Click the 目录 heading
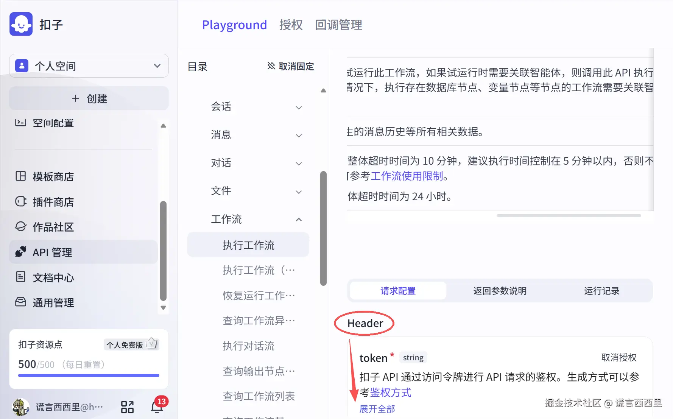Image resolution: width=673 pixels, height=419 pixels. (x=198, y=67)
